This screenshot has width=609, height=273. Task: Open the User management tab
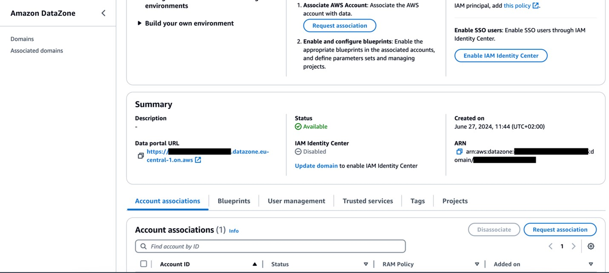coord(296,201)
